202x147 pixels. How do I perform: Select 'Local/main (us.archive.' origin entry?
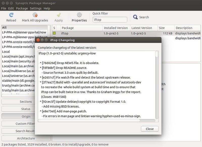pyautogui.click(x=18, y=66)
